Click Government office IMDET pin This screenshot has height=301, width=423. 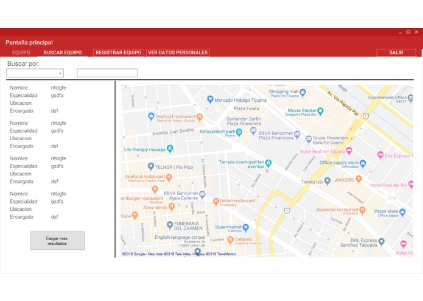click(x=411, y=98)
